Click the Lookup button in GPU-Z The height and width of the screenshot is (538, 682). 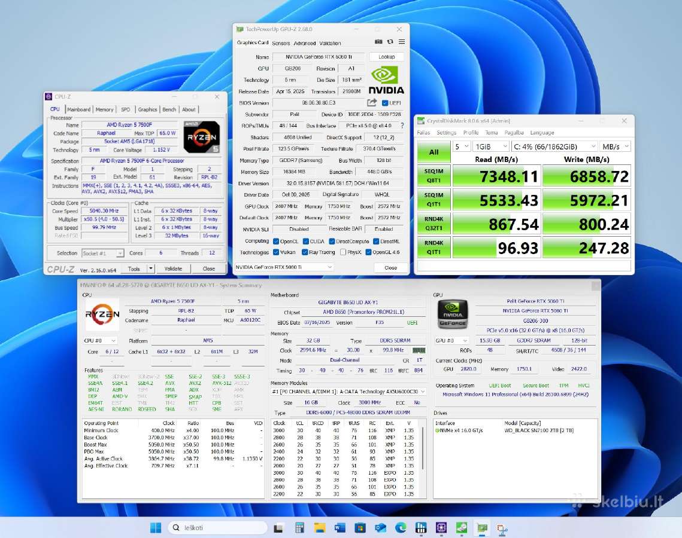pos(386,56)
